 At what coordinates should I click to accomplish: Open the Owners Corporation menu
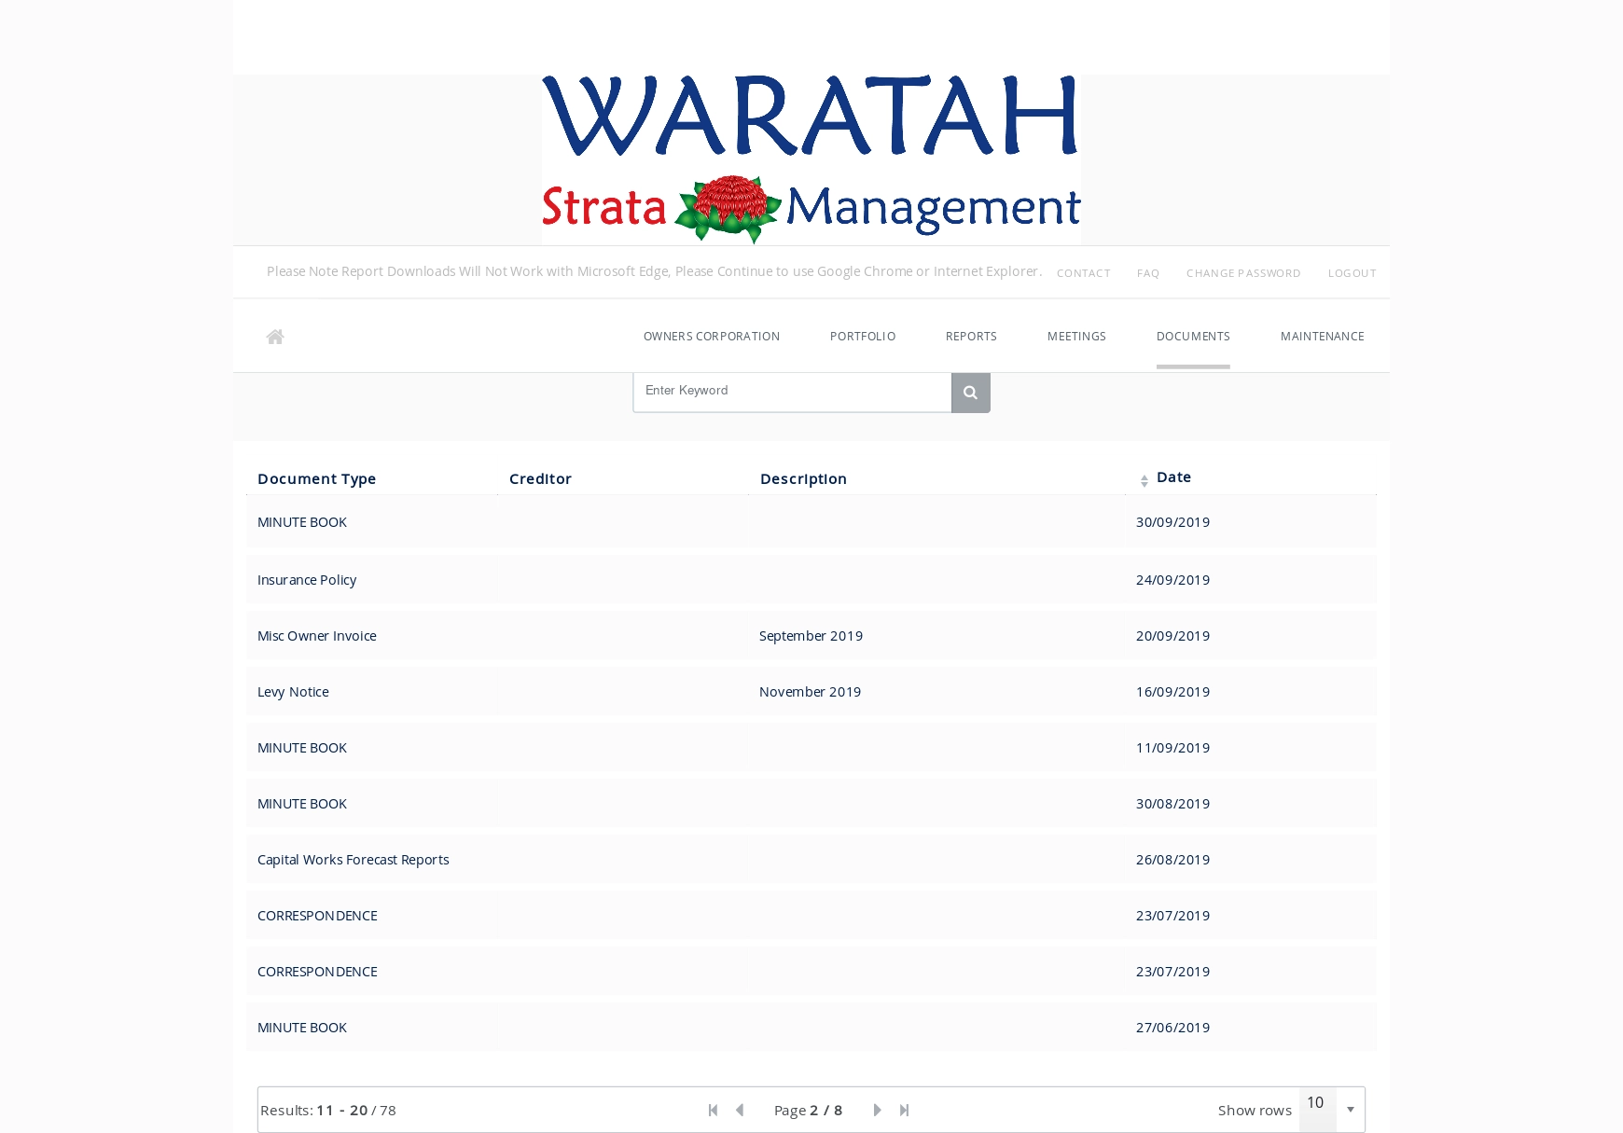click(712, 337)
